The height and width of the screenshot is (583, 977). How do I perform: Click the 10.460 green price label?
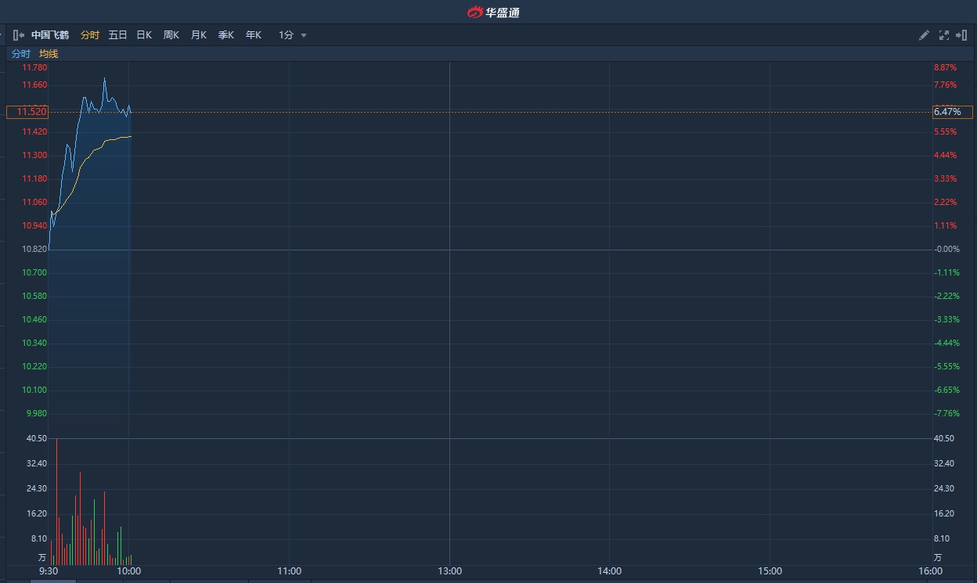(x=34, y=319)
